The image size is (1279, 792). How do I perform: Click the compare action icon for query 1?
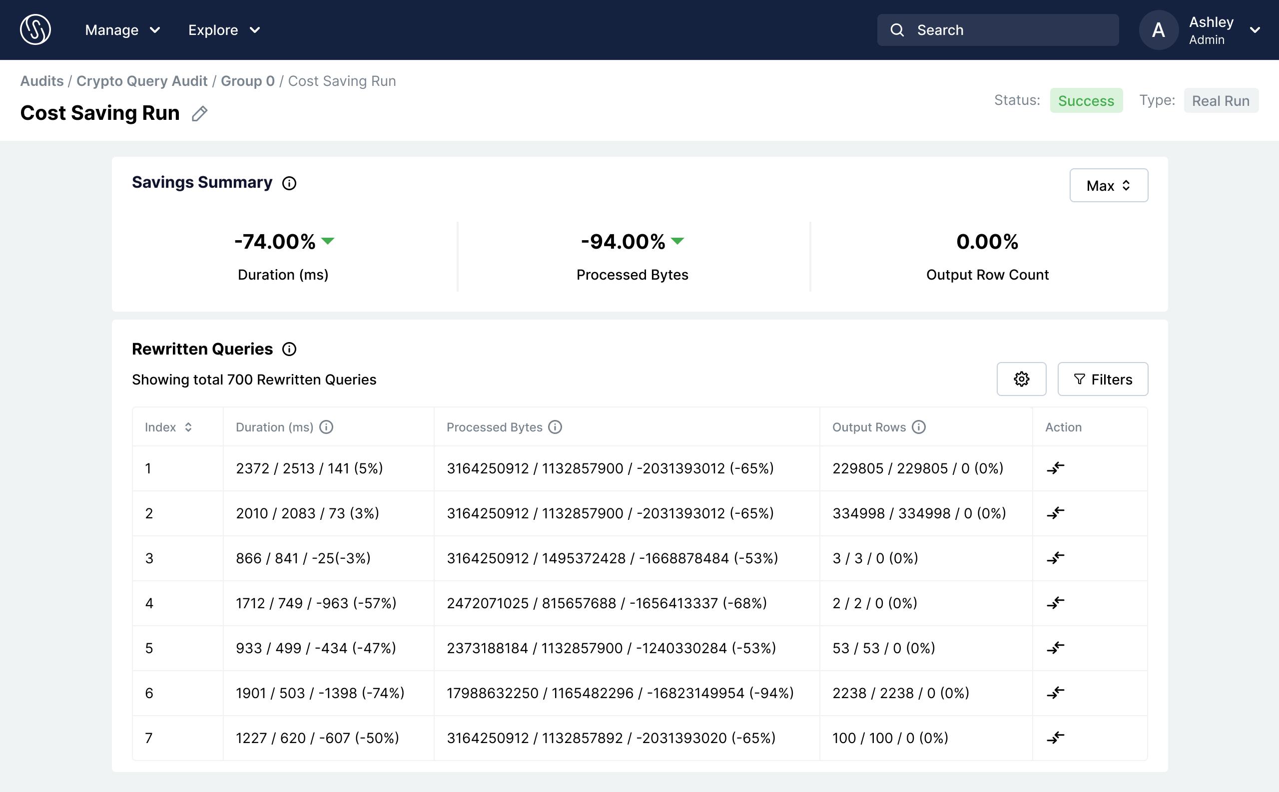(x=1055, y=468)
